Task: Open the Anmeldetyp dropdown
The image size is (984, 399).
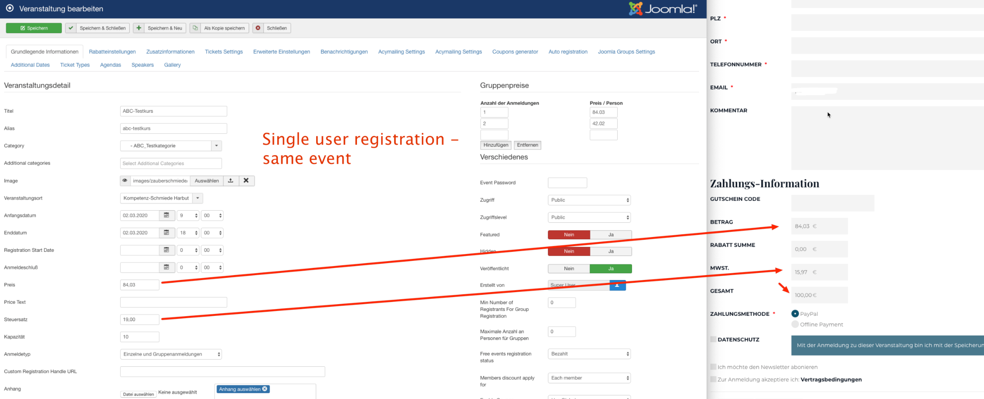Action: 171,354
